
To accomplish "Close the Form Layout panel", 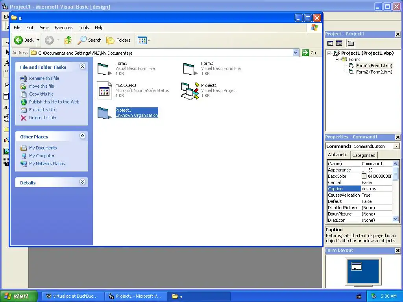I will (397, 250).
